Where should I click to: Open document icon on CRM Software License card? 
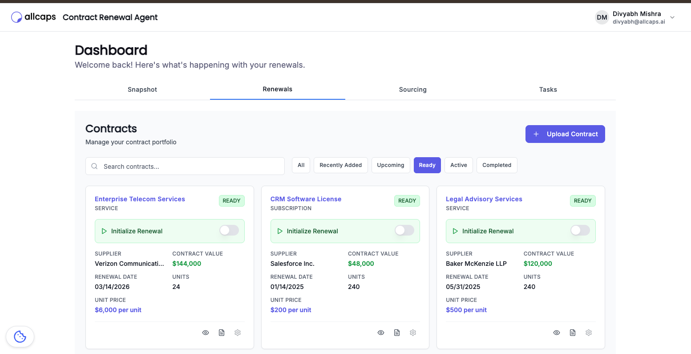(x=397, y=333)
